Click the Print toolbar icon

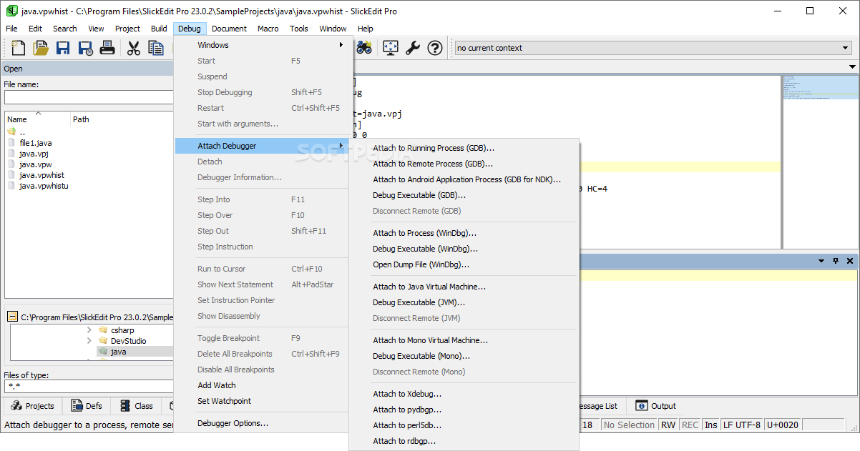107,48
